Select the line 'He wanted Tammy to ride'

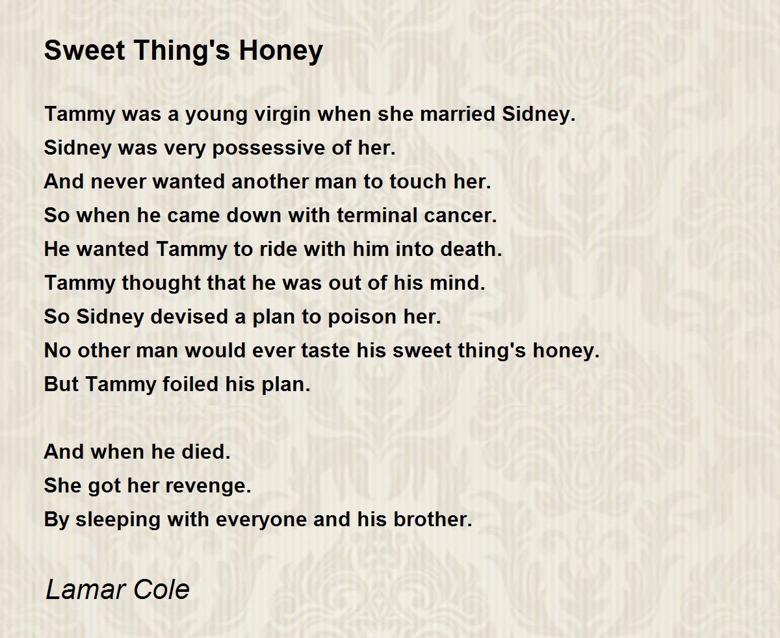click(x=273, y=249)
